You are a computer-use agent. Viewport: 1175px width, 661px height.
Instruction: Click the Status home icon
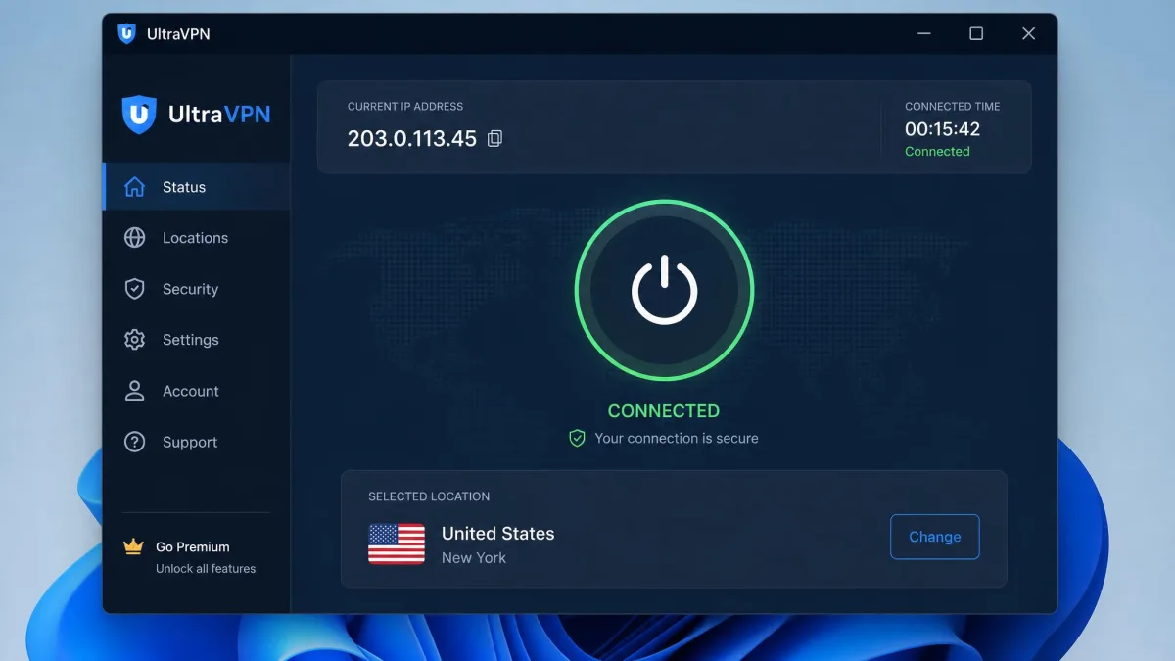coord(134,187)
